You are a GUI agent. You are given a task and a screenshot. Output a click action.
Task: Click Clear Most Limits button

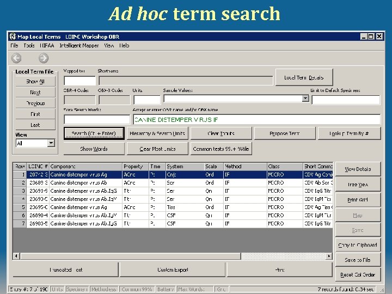157,149
